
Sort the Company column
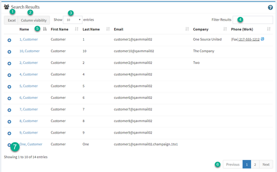pyautogui.click(x=225, y=29)
